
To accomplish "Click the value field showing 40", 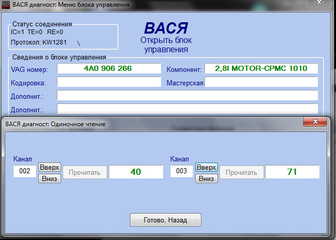I will [136, 172].
